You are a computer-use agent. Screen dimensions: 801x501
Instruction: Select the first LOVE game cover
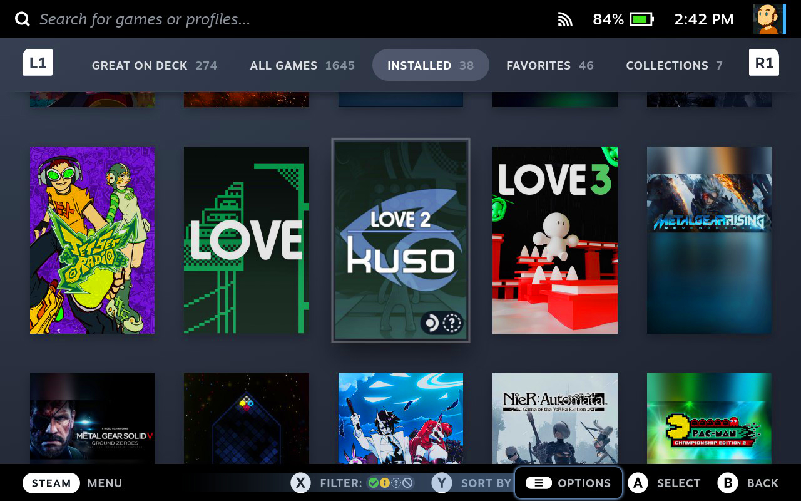247,240
